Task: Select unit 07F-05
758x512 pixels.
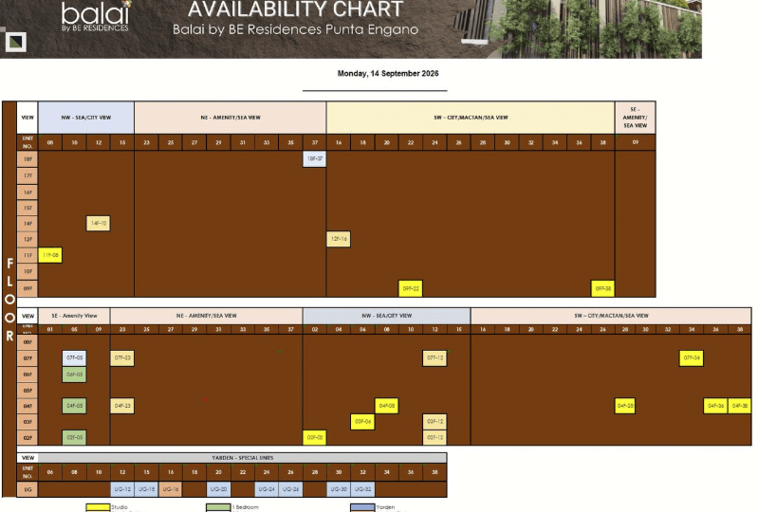Action: coord(74,357)
